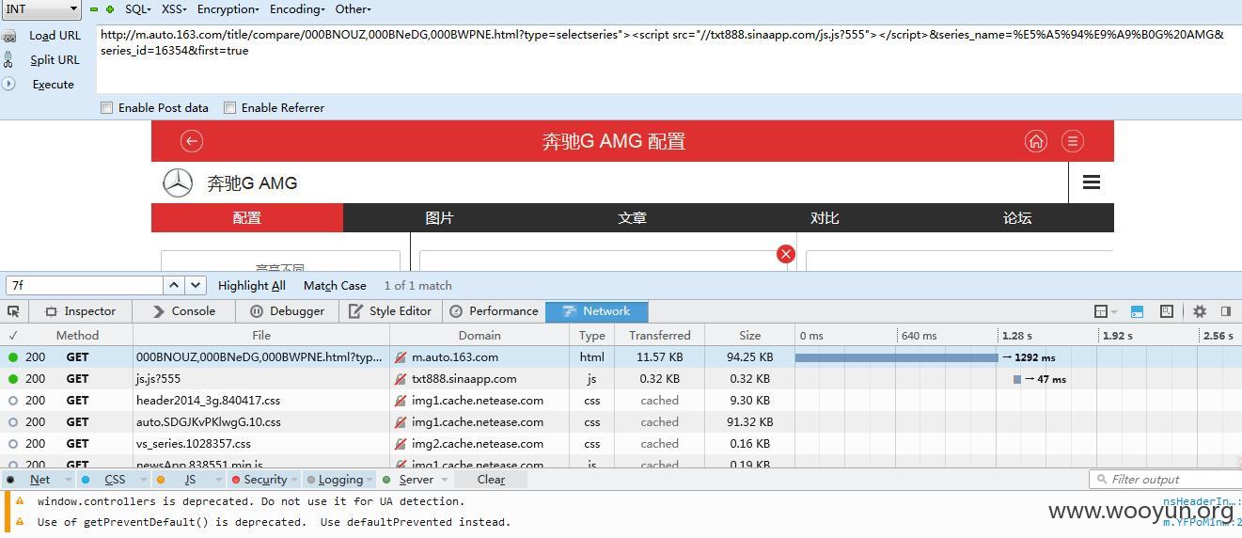The width and height of the screenshot is (1242, 538).
Task: Click the back arrow in red page header
Action: click(x=192, y=141)
